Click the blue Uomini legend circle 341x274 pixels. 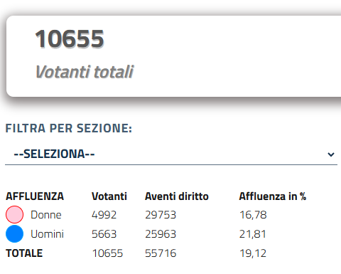pyautogui.click(x=14, y=234)
